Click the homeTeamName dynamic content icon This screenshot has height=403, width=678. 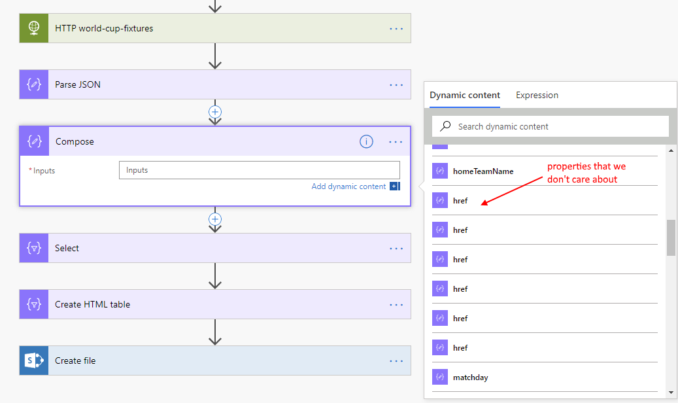click(x=440, y=171)
